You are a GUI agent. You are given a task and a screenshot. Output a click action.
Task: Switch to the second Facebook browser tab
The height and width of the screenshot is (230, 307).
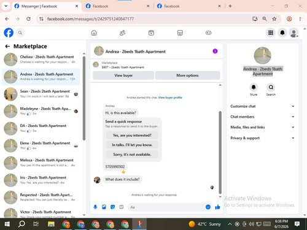click(x=118, y=6)
